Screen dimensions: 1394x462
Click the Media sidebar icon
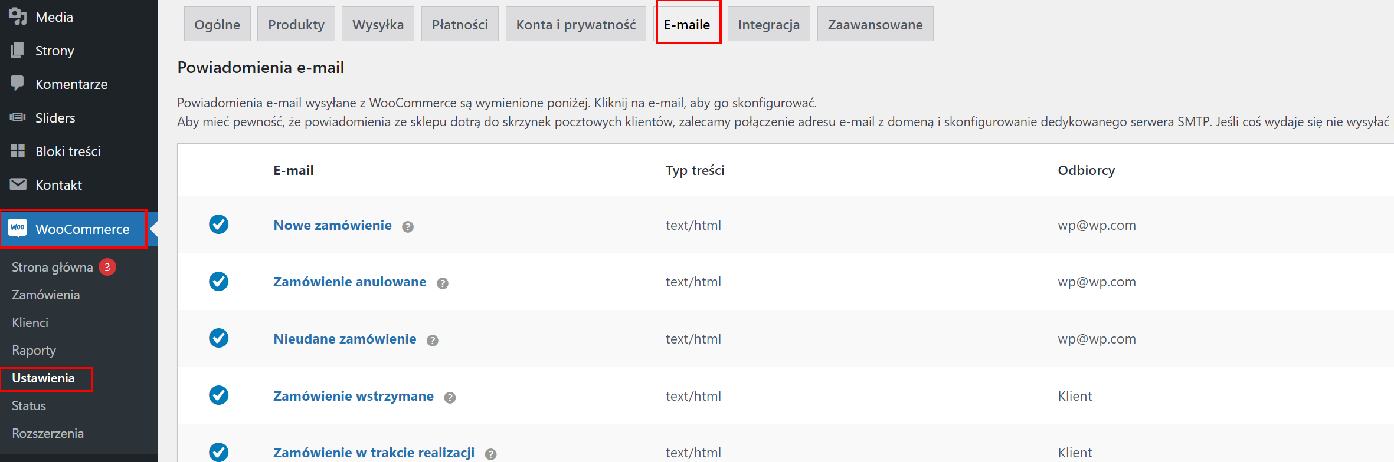[18, 16]
